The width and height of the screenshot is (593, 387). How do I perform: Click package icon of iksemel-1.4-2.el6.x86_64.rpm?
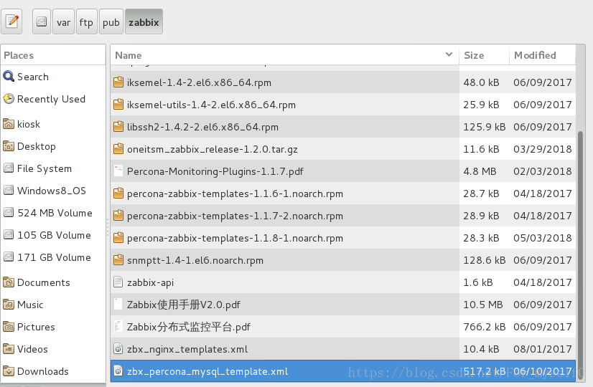(118, 82)
